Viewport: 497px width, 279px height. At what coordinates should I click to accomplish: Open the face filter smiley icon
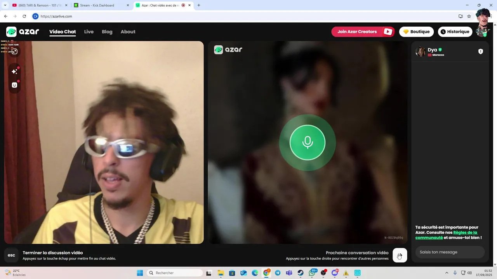click(x=14, y=85)
